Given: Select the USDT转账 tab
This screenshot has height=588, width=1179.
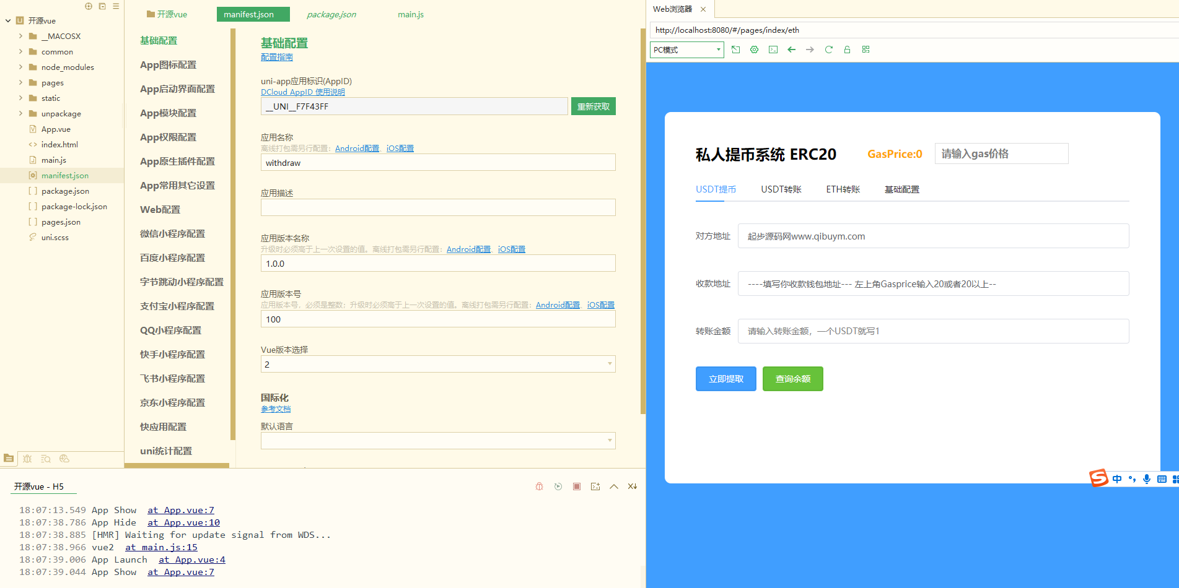Looking at the screenshot, I should point(781,189).
